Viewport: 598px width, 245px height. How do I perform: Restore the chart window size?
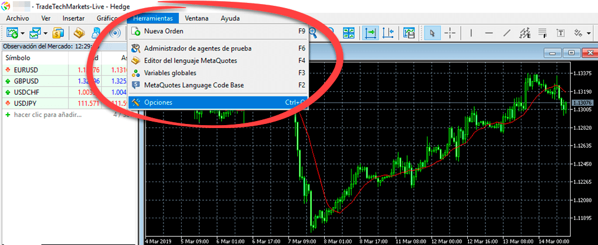pyautogui.click(x=571, y=53)
